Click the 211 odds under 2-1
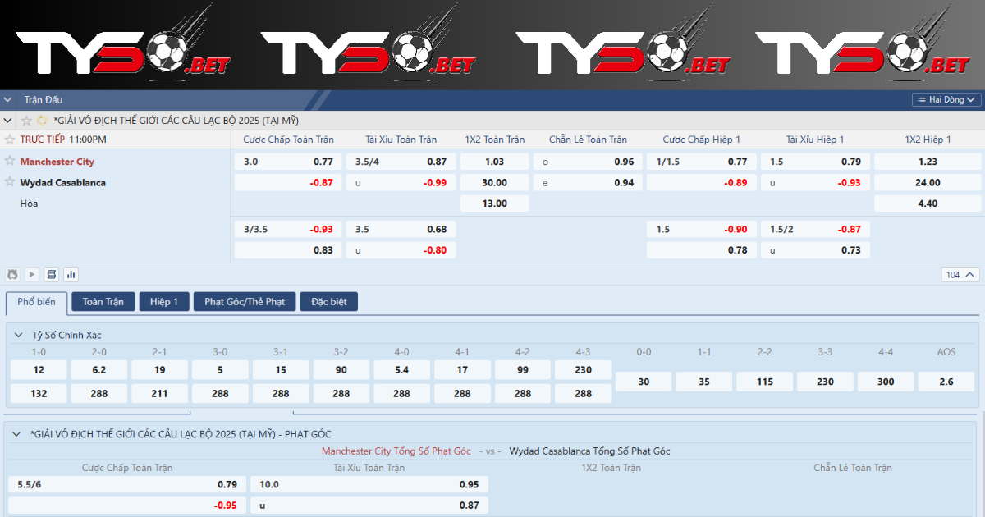This screenshot has width=985, height=517. click(x=160, y=393)
